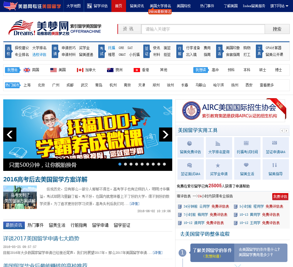
Task: Switch to the 最新资讯 tab
Action: pos(14,225)
